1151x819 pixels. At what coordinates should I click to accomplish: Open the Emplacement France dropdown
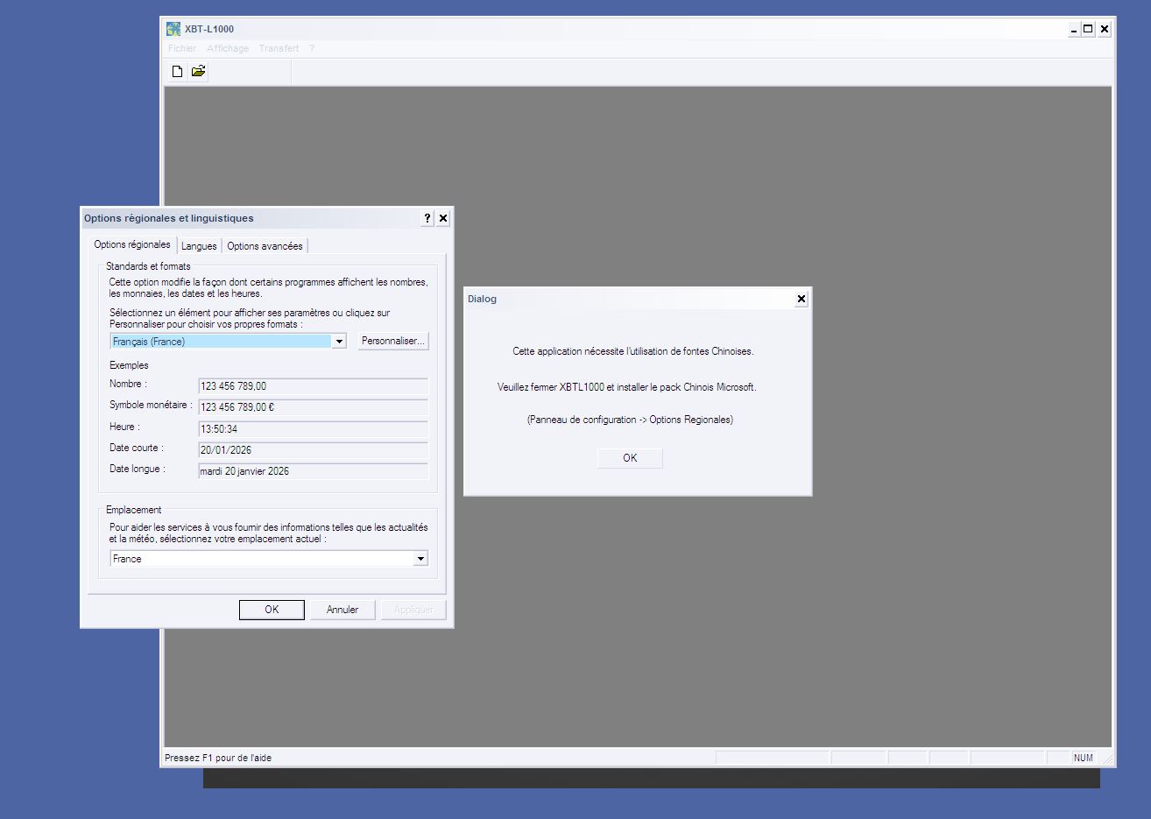(420, 559)
